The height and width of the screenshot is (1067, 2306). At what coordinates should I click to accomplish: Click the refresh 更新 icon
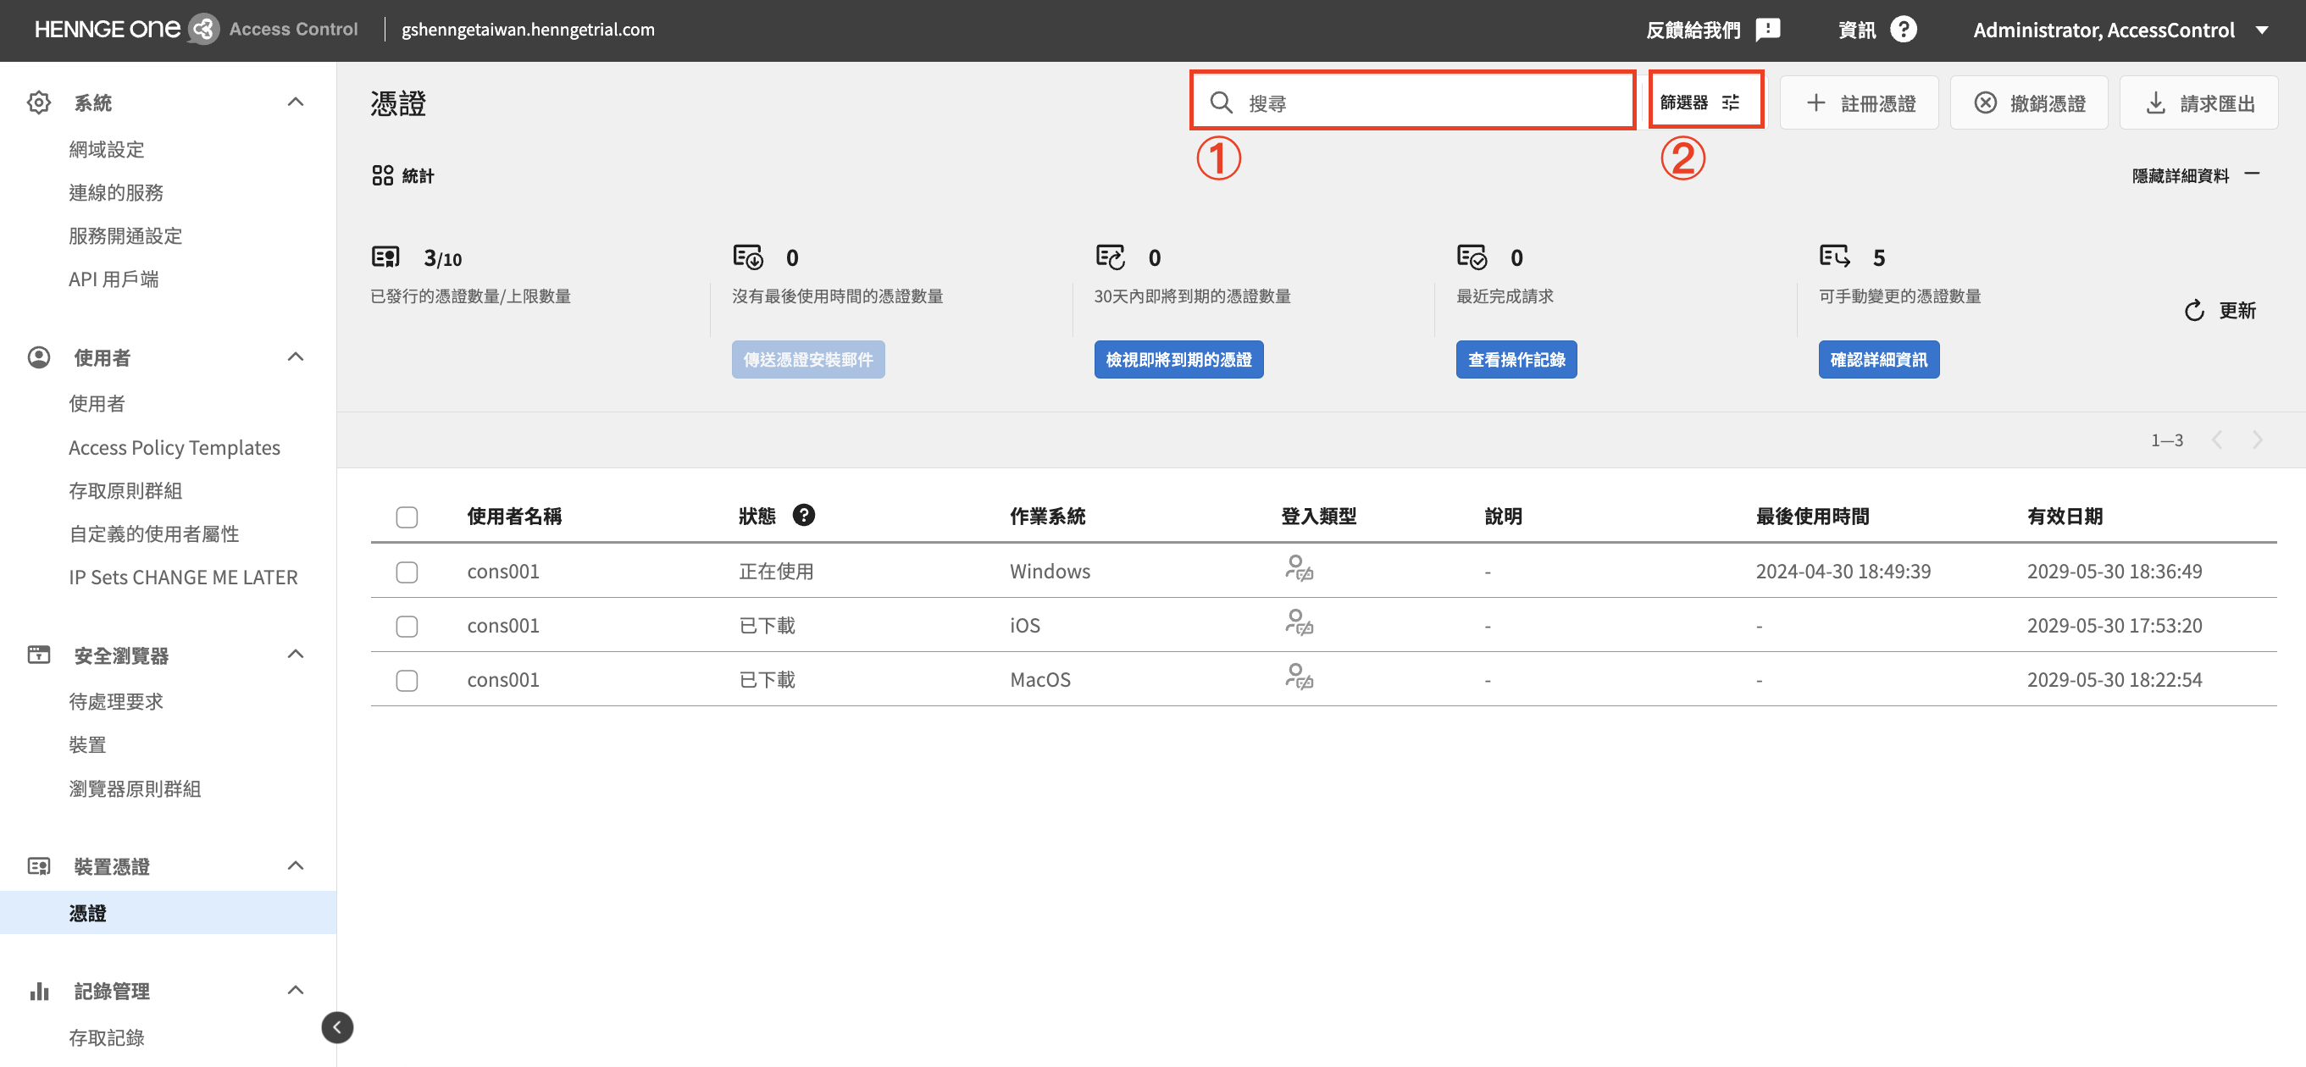tap(2193, 311)
